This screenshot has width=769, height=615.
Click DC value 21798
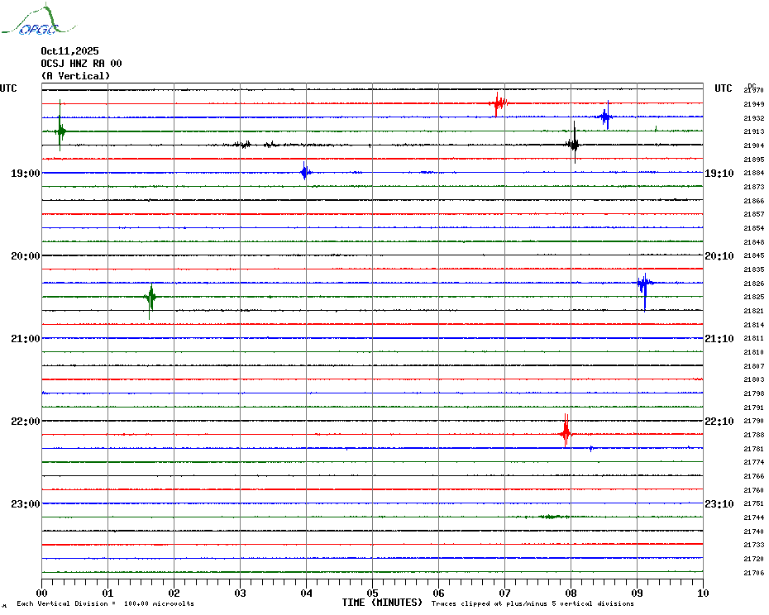754,393
